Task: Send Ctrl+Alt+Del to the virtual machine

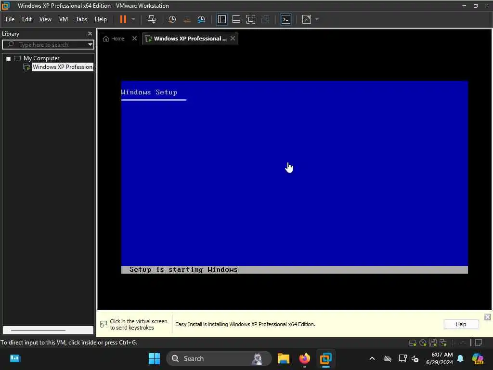Action: (x=152, y=19)
